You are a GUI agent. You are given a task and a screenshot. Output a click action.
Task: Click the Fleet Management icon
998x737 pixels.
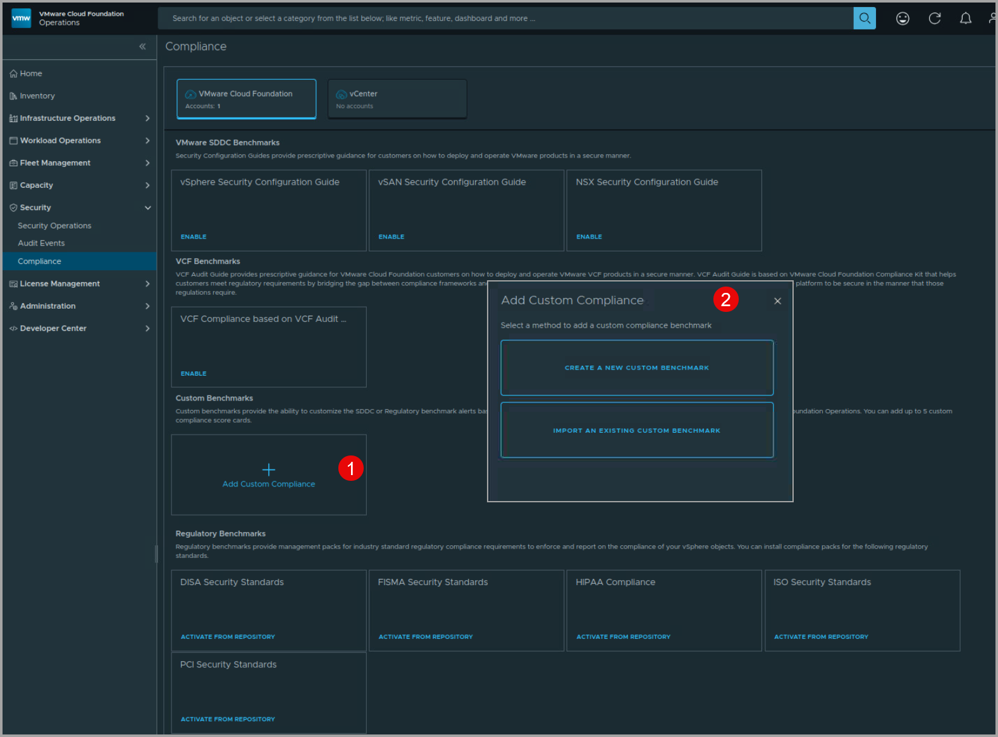point(13,163)
